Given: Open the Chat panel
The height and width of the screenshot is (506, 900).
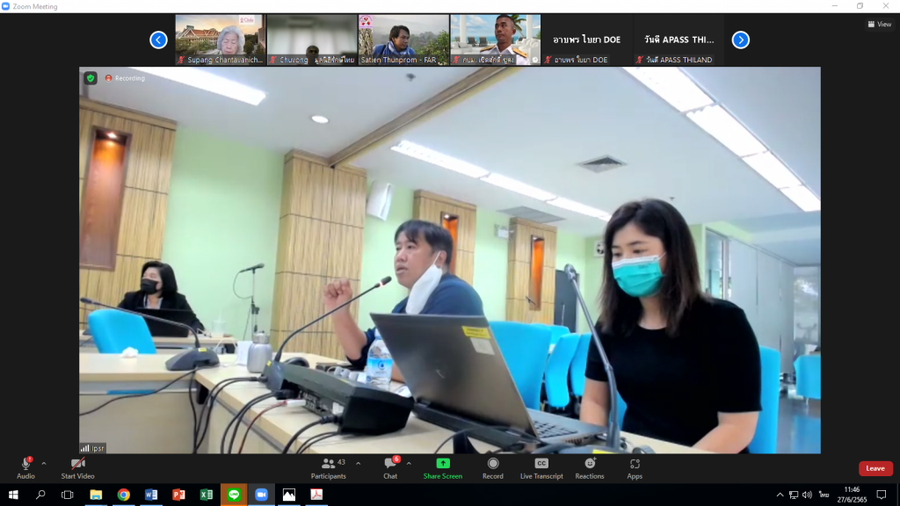Looking at the screenshot, I should (389, 464).
